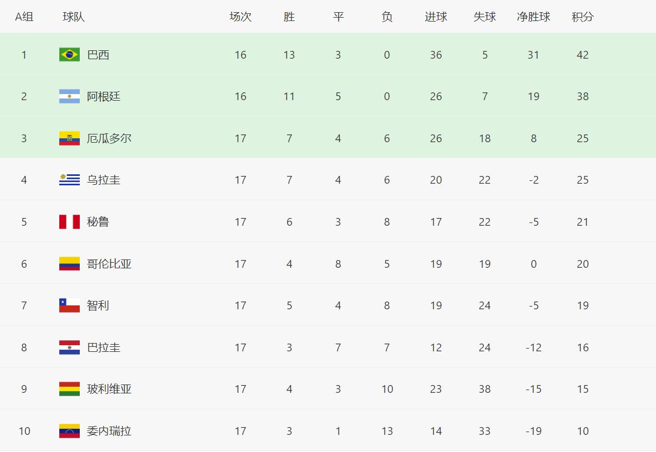Viewport: 656px width, 452px height.
Task: Click the Brazil flag icon
Action: tap(69, 55)
